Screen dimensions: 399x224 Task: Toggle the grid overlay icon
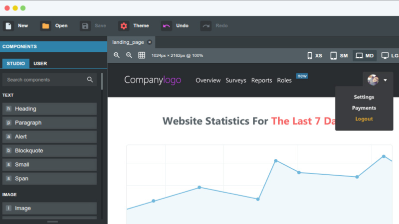142,55
